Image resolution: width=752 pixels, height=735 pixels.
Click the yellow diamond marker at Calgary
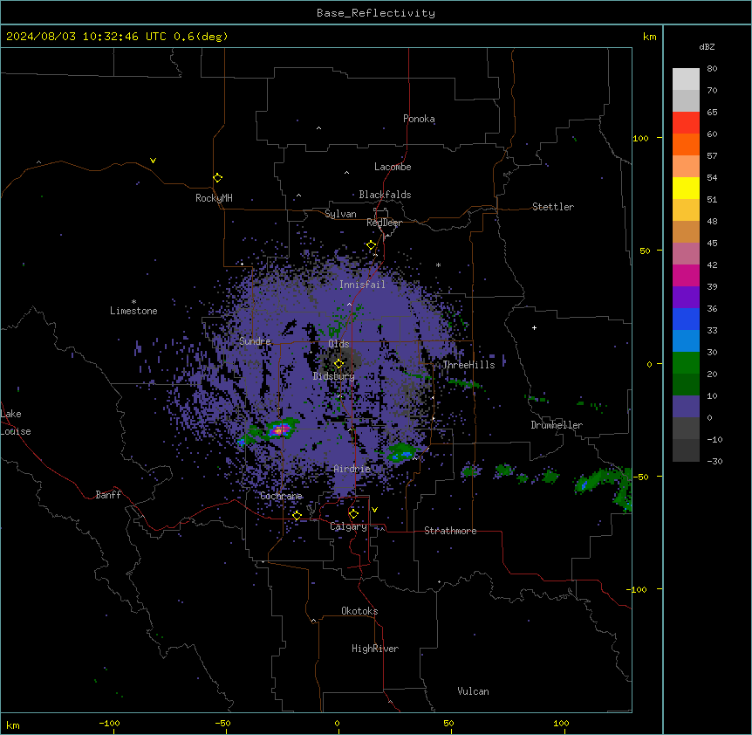pos(353,514)
